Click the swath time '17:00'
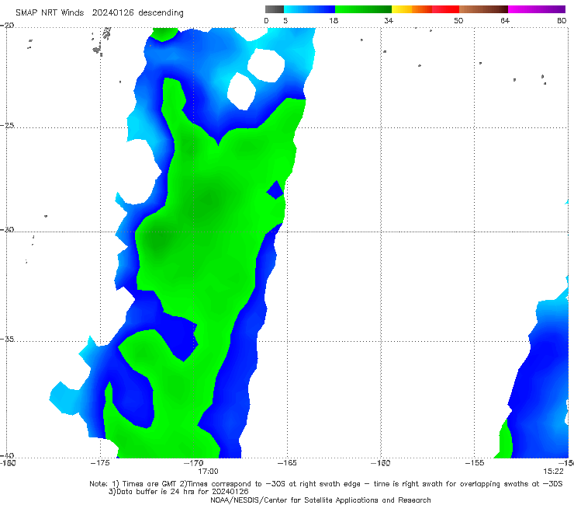The image size is (574, 505). [208, 472]
